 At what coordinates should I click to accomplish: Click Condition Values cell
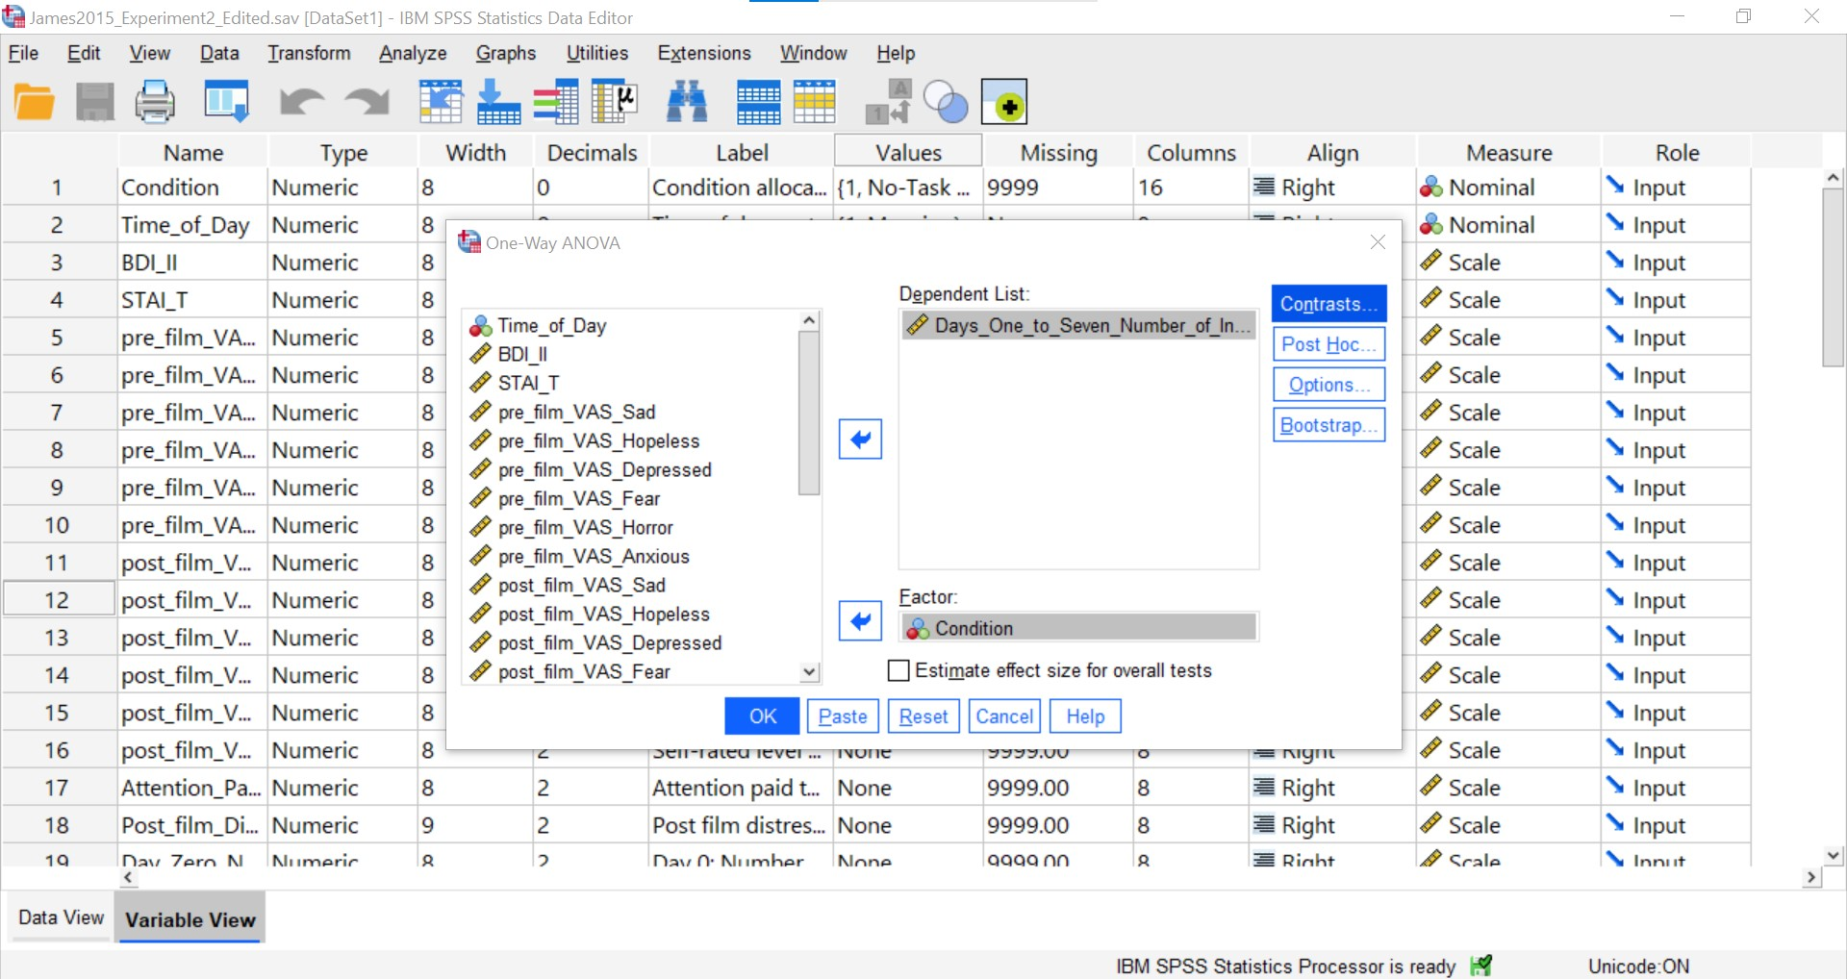[908, 188]
